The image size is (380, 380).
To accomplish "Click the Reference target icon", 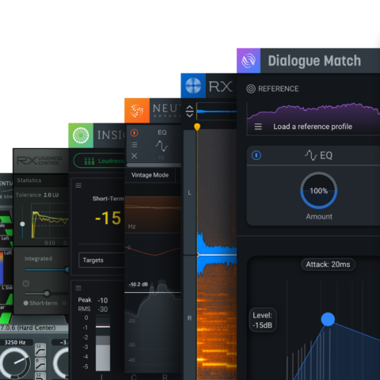I will [x=251, y=89].
